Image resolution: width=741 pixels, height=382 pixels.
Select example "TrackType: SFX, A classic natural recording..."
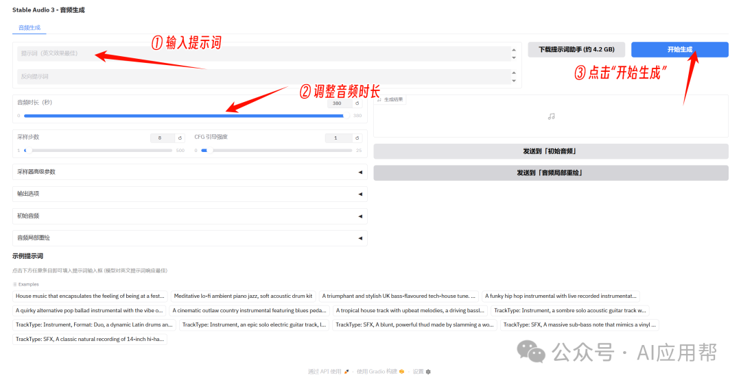[90, 339]
